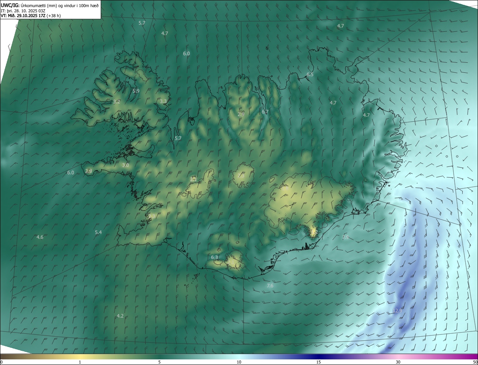Click the 50 tick label on the color scale
This screenshot has height=365, width=478.
475,362
